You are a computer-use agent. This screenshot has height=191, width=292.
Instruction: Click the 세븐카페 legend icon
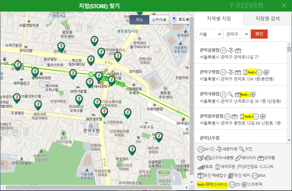(219, 149)
